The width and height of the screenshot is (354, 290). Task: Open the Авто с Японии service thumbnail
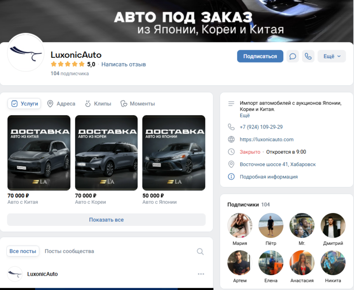[x=174, y=152]
